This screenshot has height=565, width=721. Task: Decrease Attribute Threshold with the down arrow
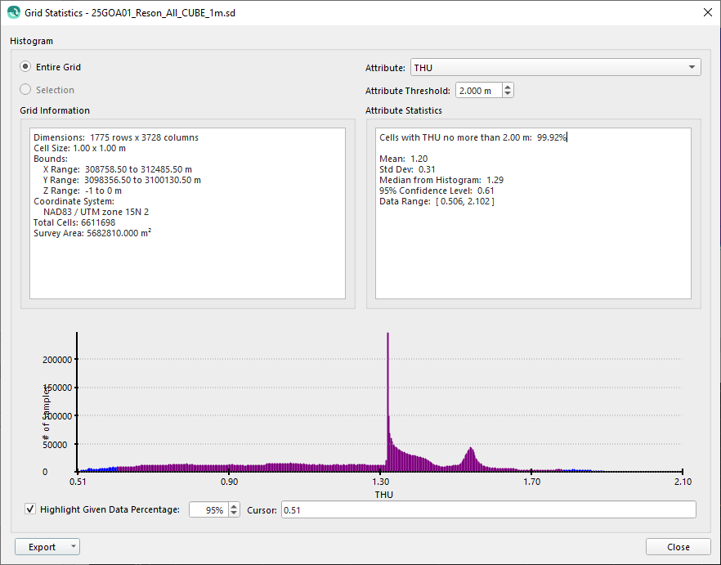pyautogui.click(x=508, y=95)
